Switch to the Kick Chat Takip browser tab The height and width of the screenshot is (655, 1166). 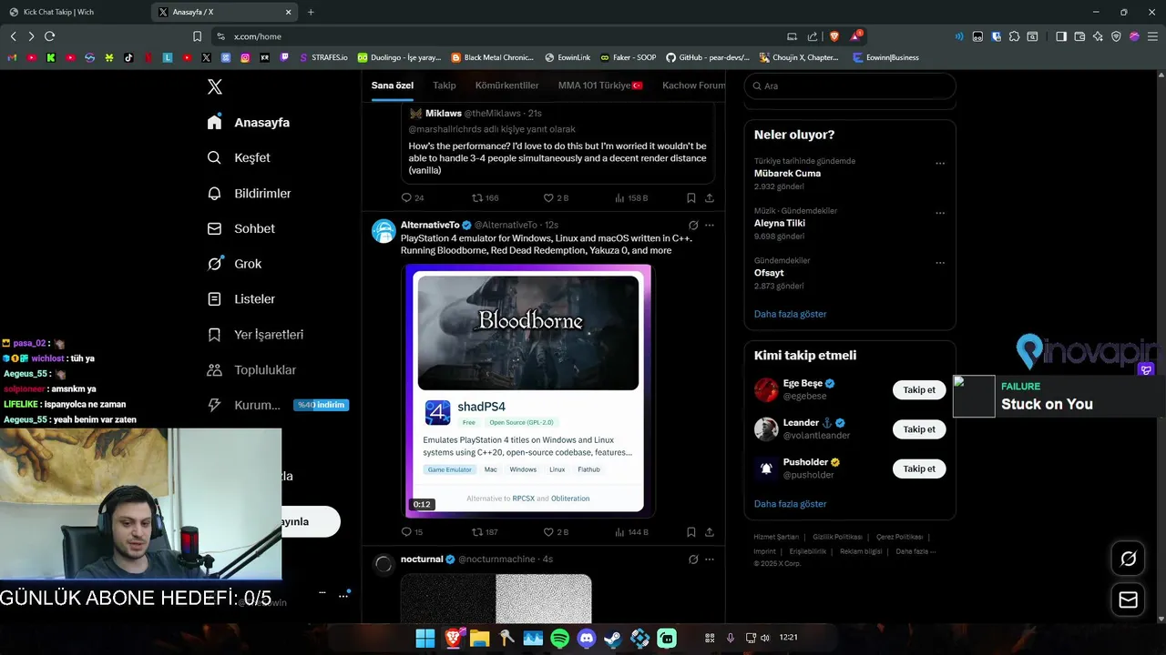point(73,12)
